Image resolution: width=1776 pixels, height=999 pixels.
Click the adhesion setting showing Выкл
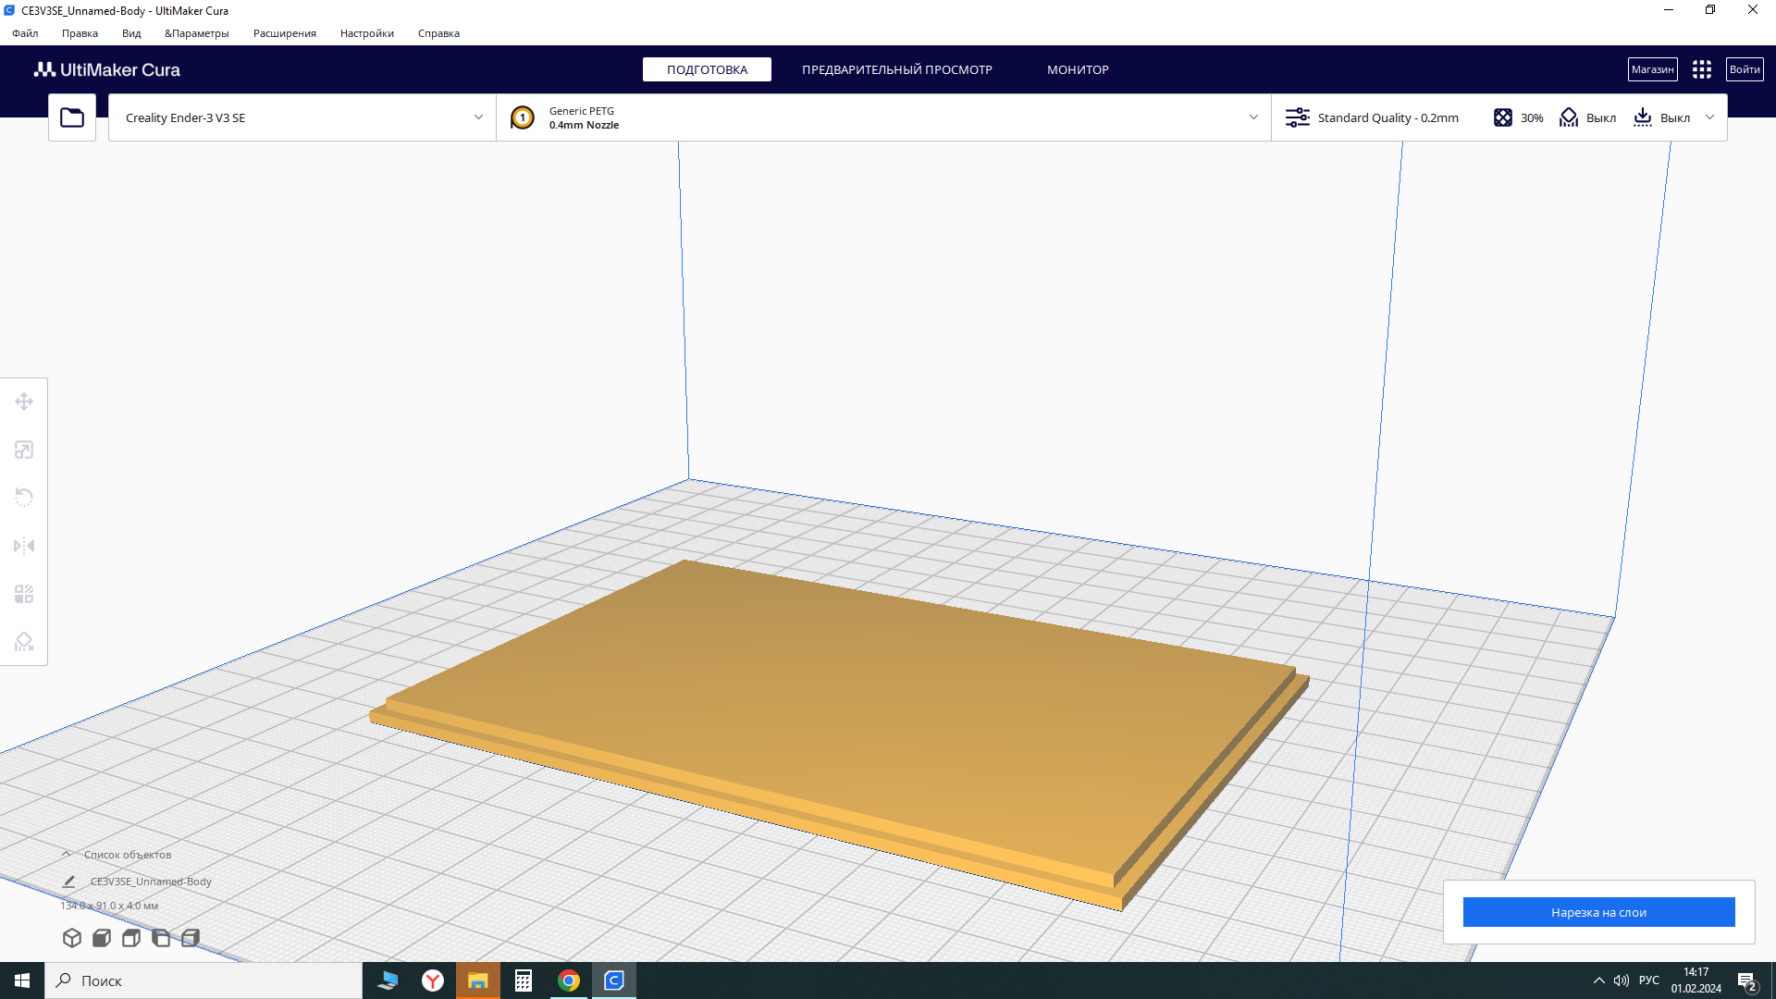(x=1661, y=117)
